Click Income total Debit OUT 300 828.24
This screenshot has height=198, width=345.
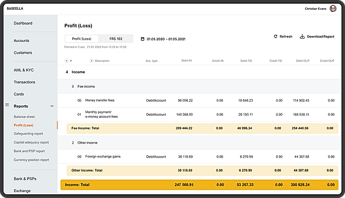[300, 185]
